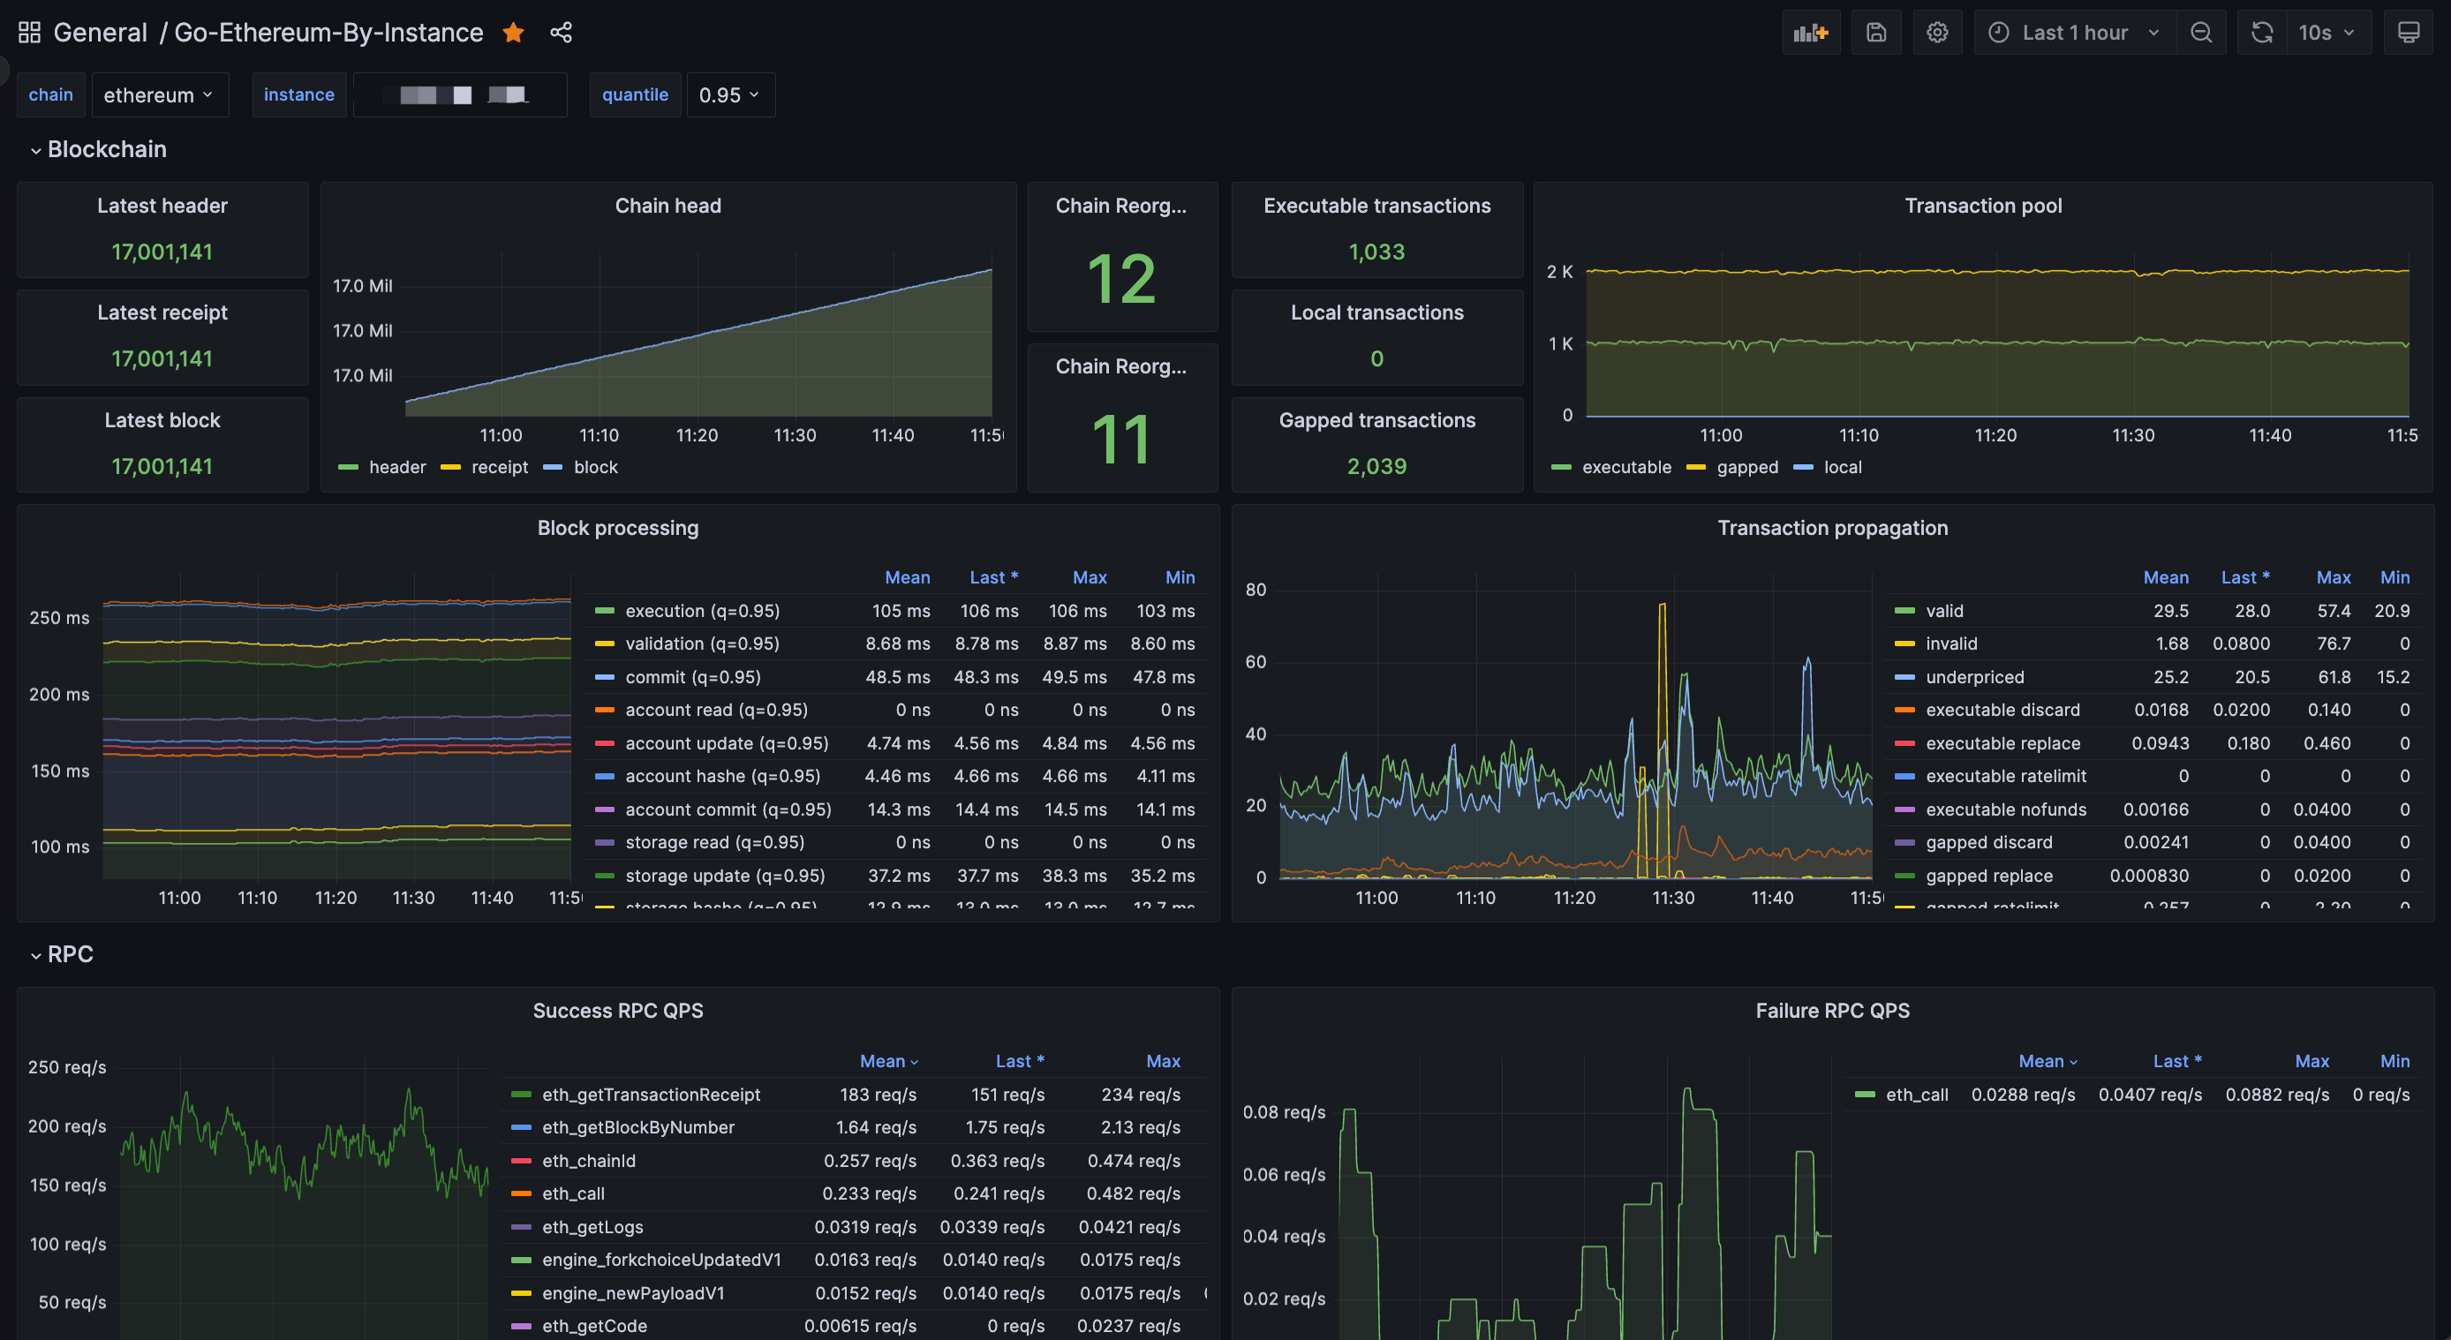The height and width of the screenshot is (1340, 2451).
Task: Click the add panel icon
Action: click(x=1811, y=33)
